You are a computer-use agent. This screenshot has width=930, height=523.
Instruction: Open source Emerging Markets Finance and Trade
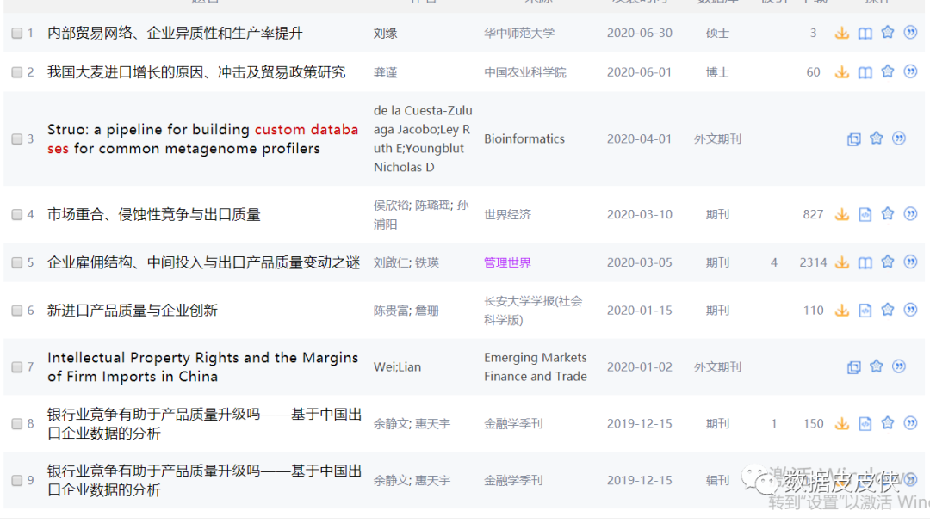click(536, 367)
